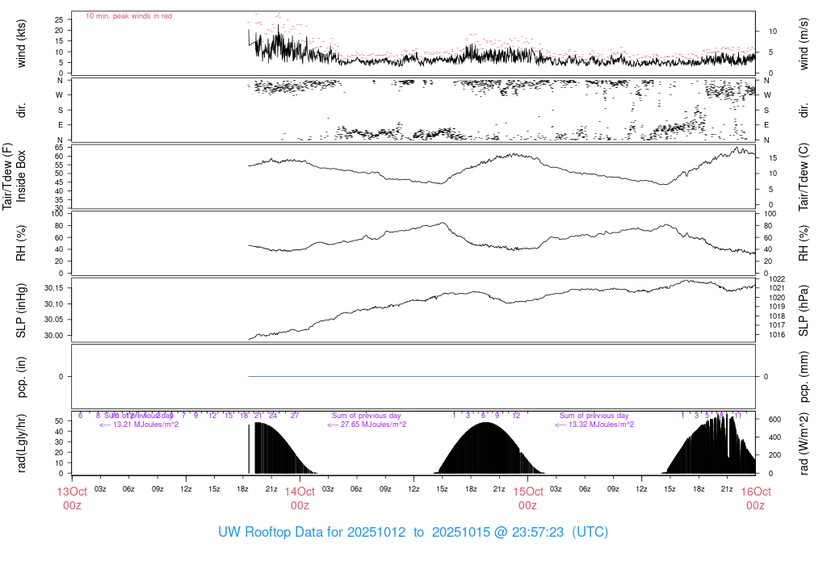This screenshot has width=827, height=565.
Task: Click the 'Tair/Tdew (C)' axis label
Action: tap(804, 177)
